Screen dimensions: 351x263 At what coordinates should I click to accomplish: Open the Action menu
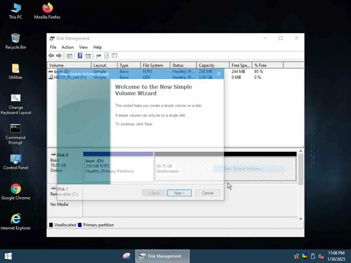68,47
